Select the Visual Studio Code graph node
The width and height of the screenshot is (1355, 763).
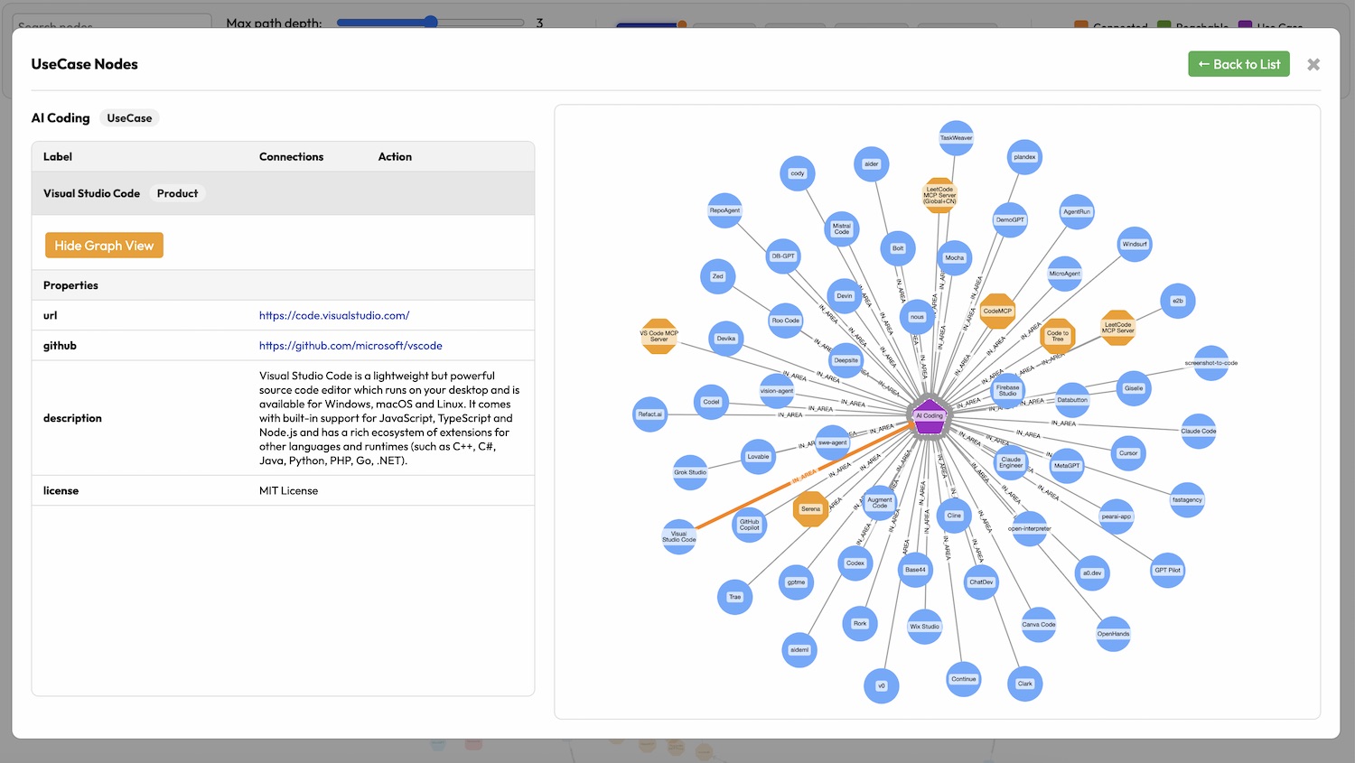point(678,536)
